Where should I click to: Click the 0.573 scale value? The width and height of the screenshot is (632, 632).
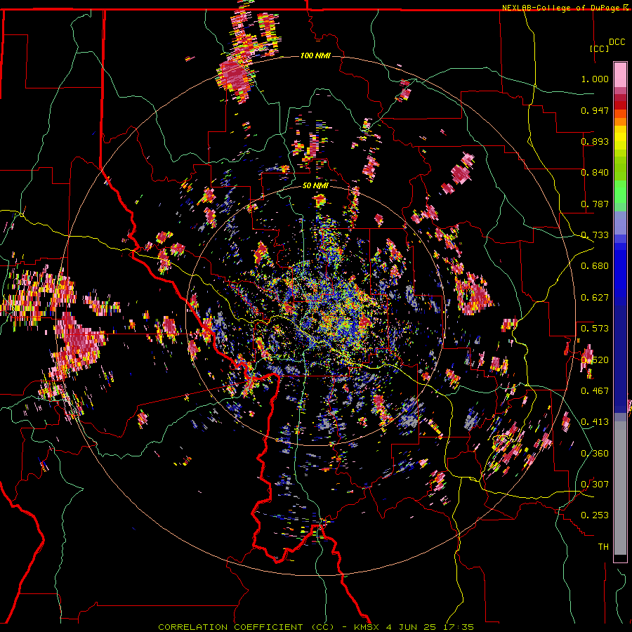point(595,329)
